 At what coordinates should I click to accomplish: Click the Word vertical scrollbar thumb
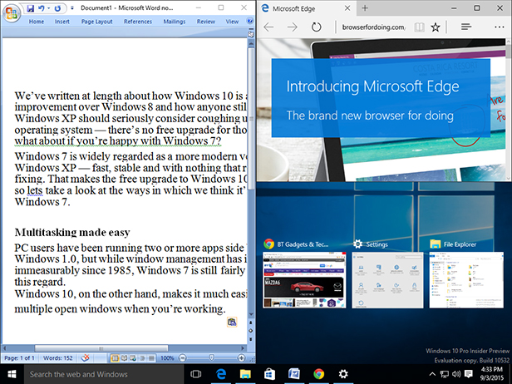[x=251, y=119]
